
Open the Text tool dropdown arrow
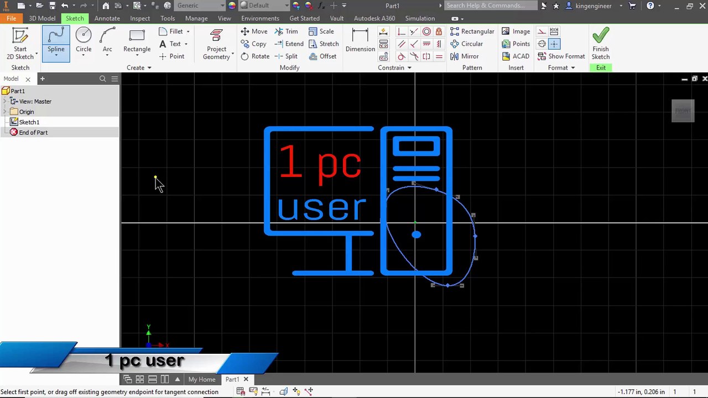[x=186, y=44]
